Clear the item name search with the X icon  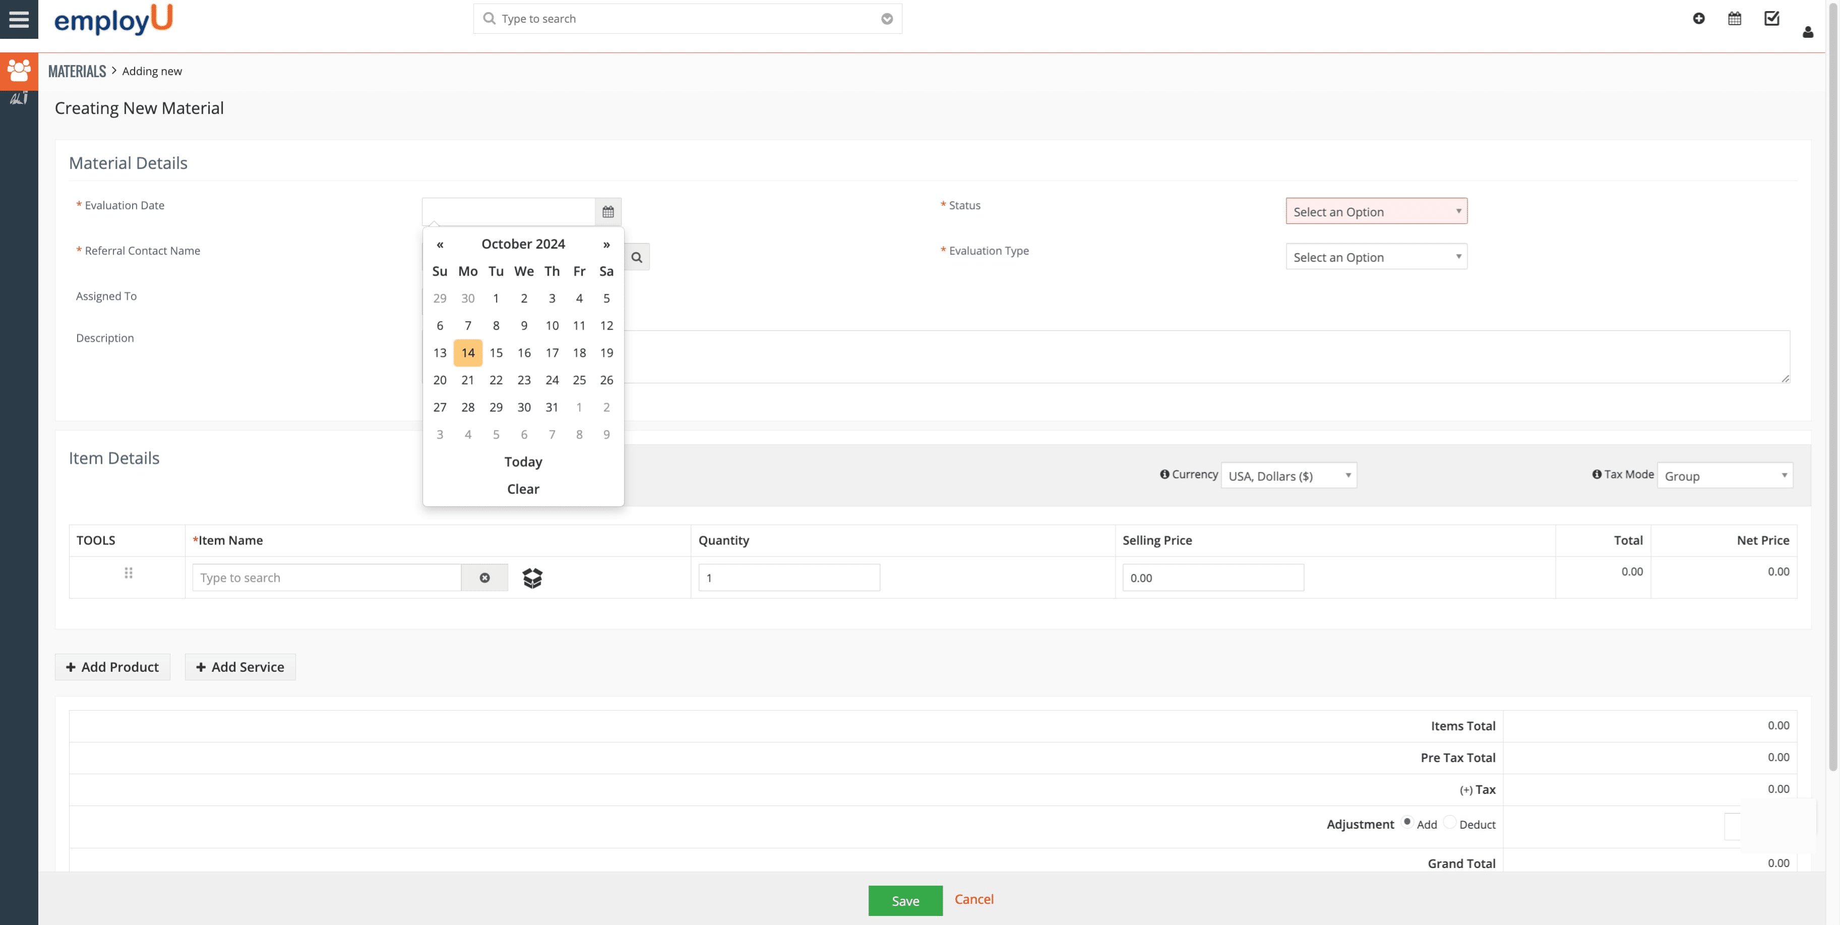[485, 578]
